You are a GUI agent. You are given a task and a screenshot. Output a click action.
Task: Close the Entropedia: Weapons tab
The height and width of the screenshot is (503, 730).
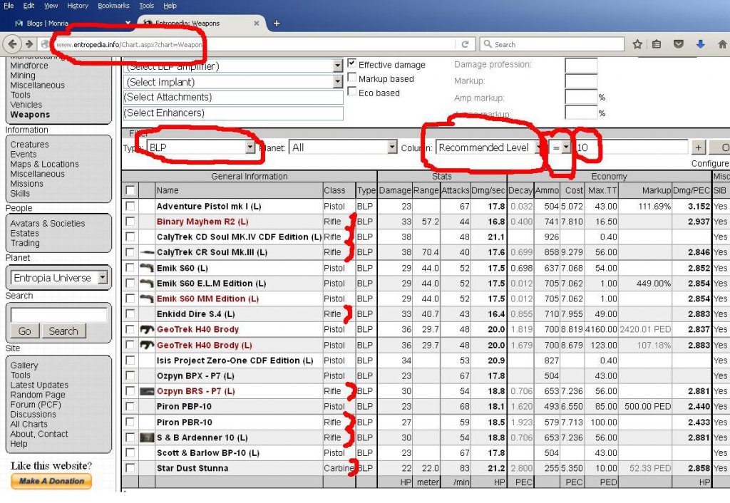point(256,24)
